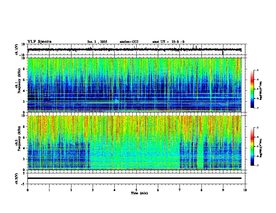
Task: Click the "-3" label on ch.1 color scale
Action: (x=257, y=70)
